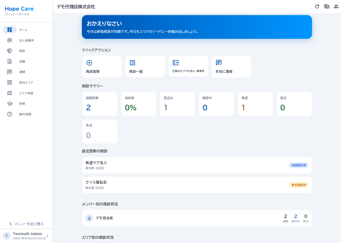341x243 pixels.
Task: Open 操作説明 help icon
Action: pos(10,114)
